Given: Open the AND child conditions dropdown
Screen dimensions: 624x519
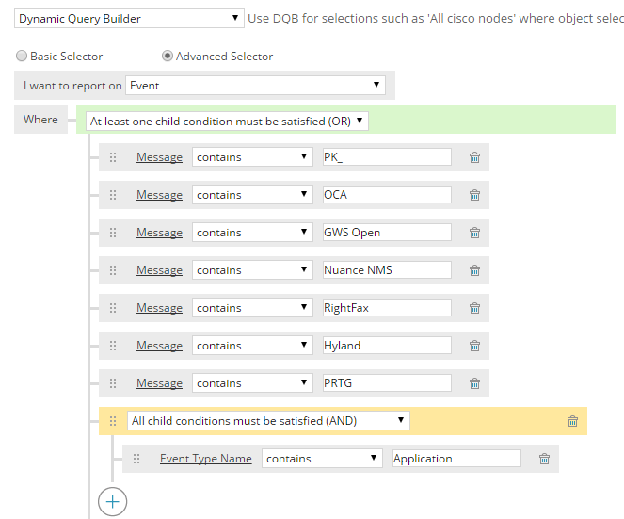Looking at the screenshot, I should (x=268, y=421).
